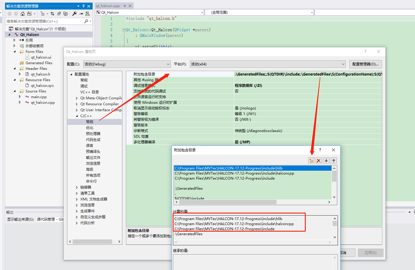Click the search magnifier in Solution Explorer
The width and height of the screenshot is (415, 270).
coord(86,21)
